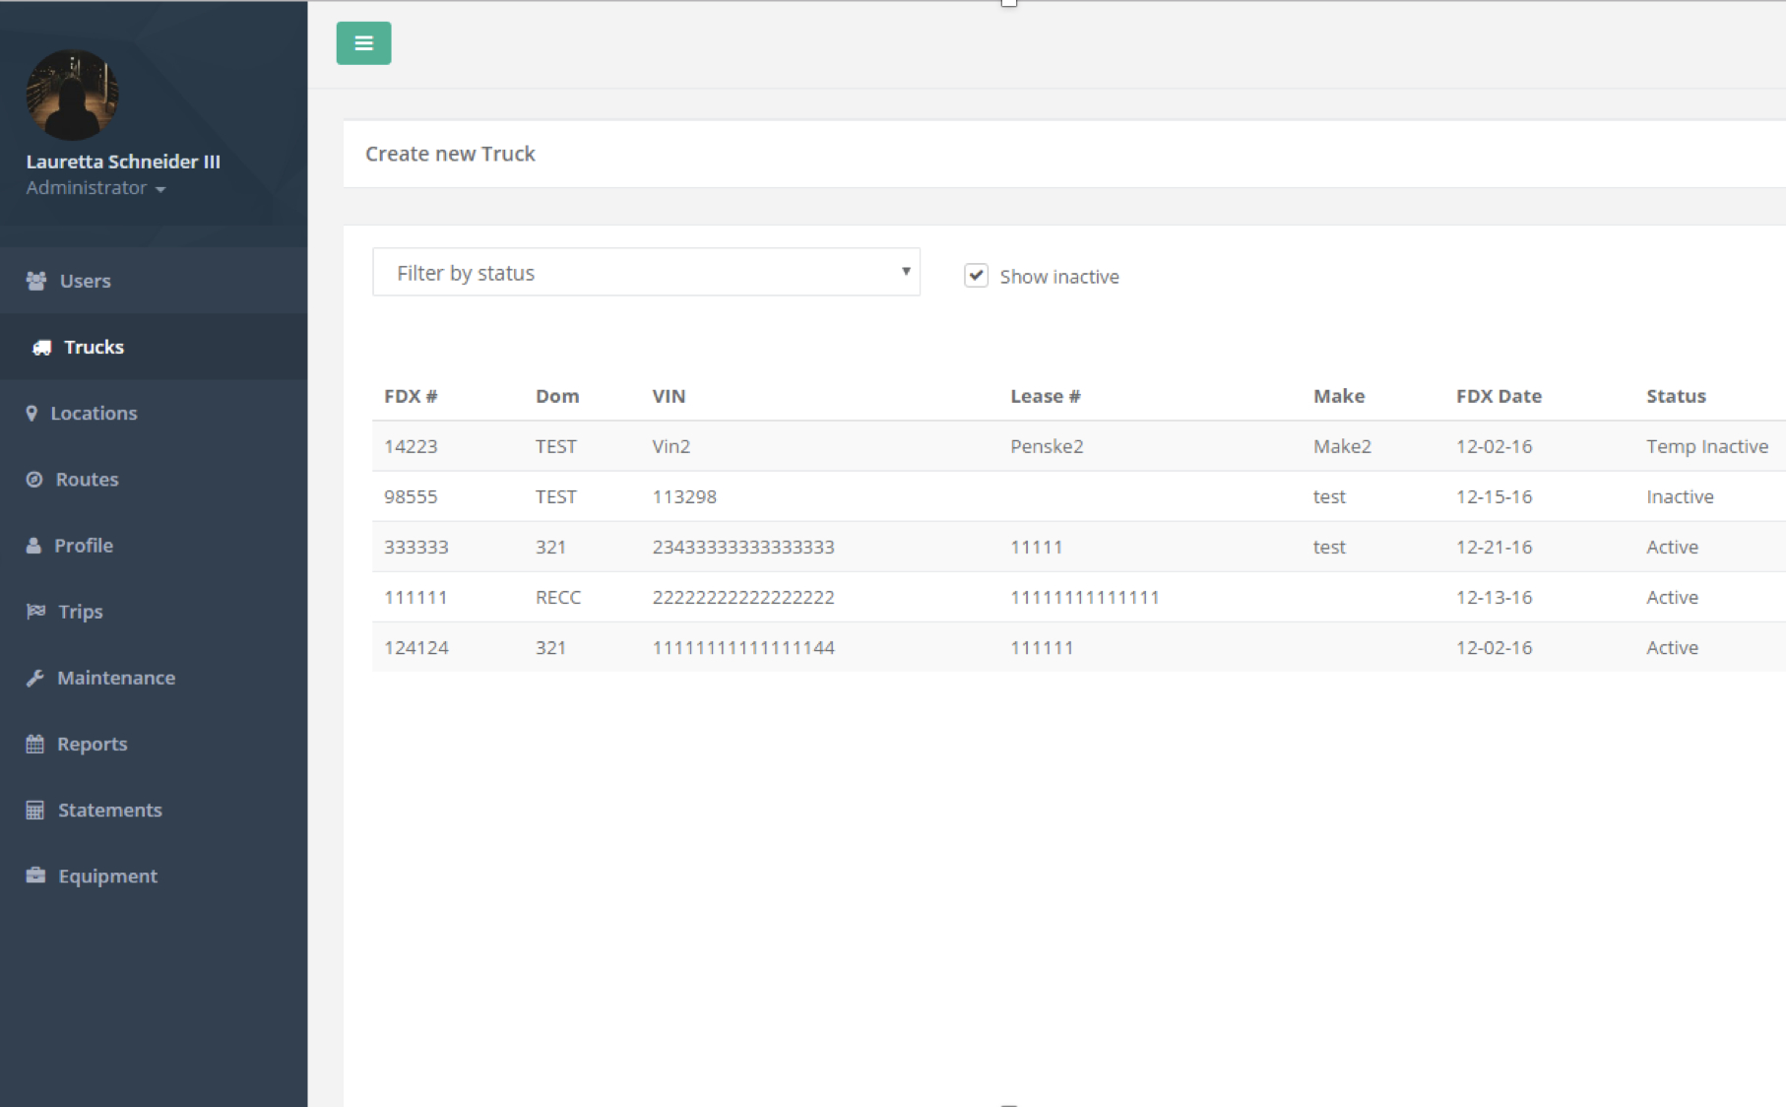Open Reports via the calendar icon

click(x=35, y=744)
